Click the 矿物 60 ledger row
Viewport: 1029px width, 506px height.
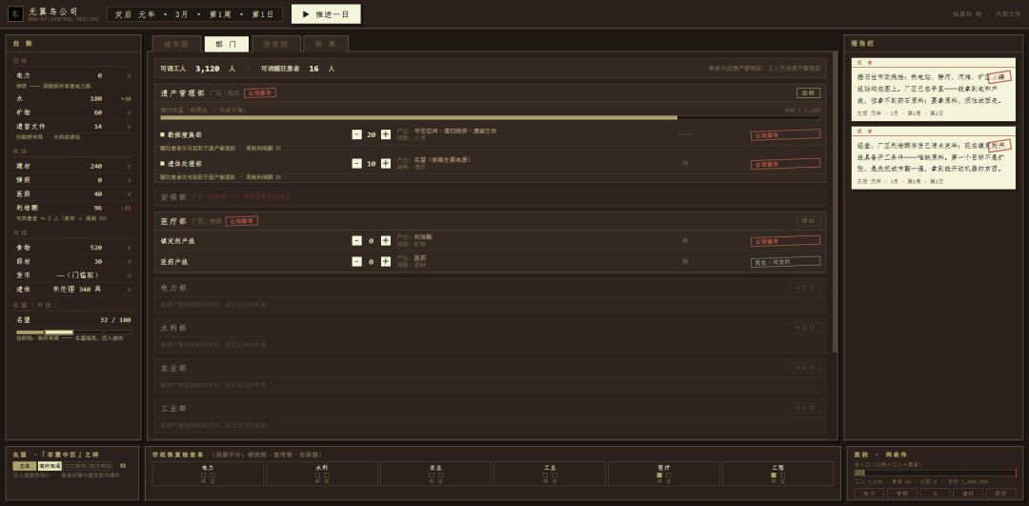(x=73, y=112)
